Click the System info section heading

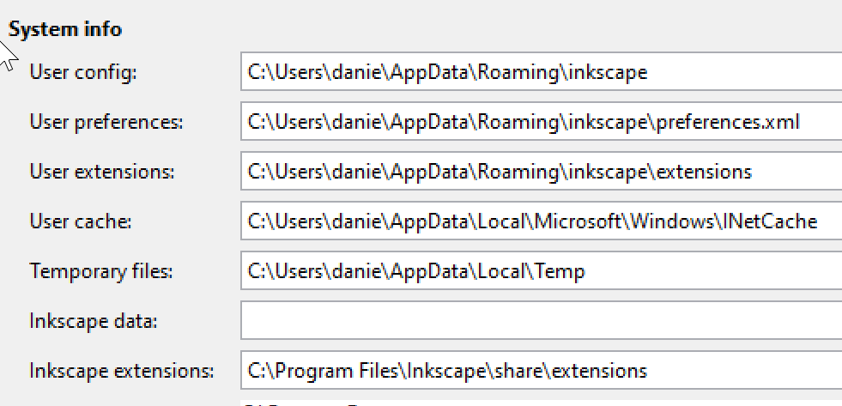(65, 29)
